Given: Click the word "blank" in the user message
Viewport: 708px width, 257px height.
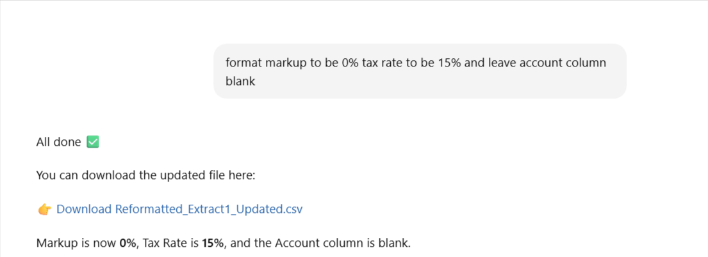Looking at the screenshot, I should point(240,81).
